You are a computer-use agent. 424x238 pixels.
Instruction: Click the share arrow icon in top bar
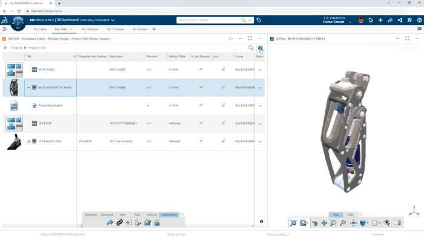coord(390,20)
